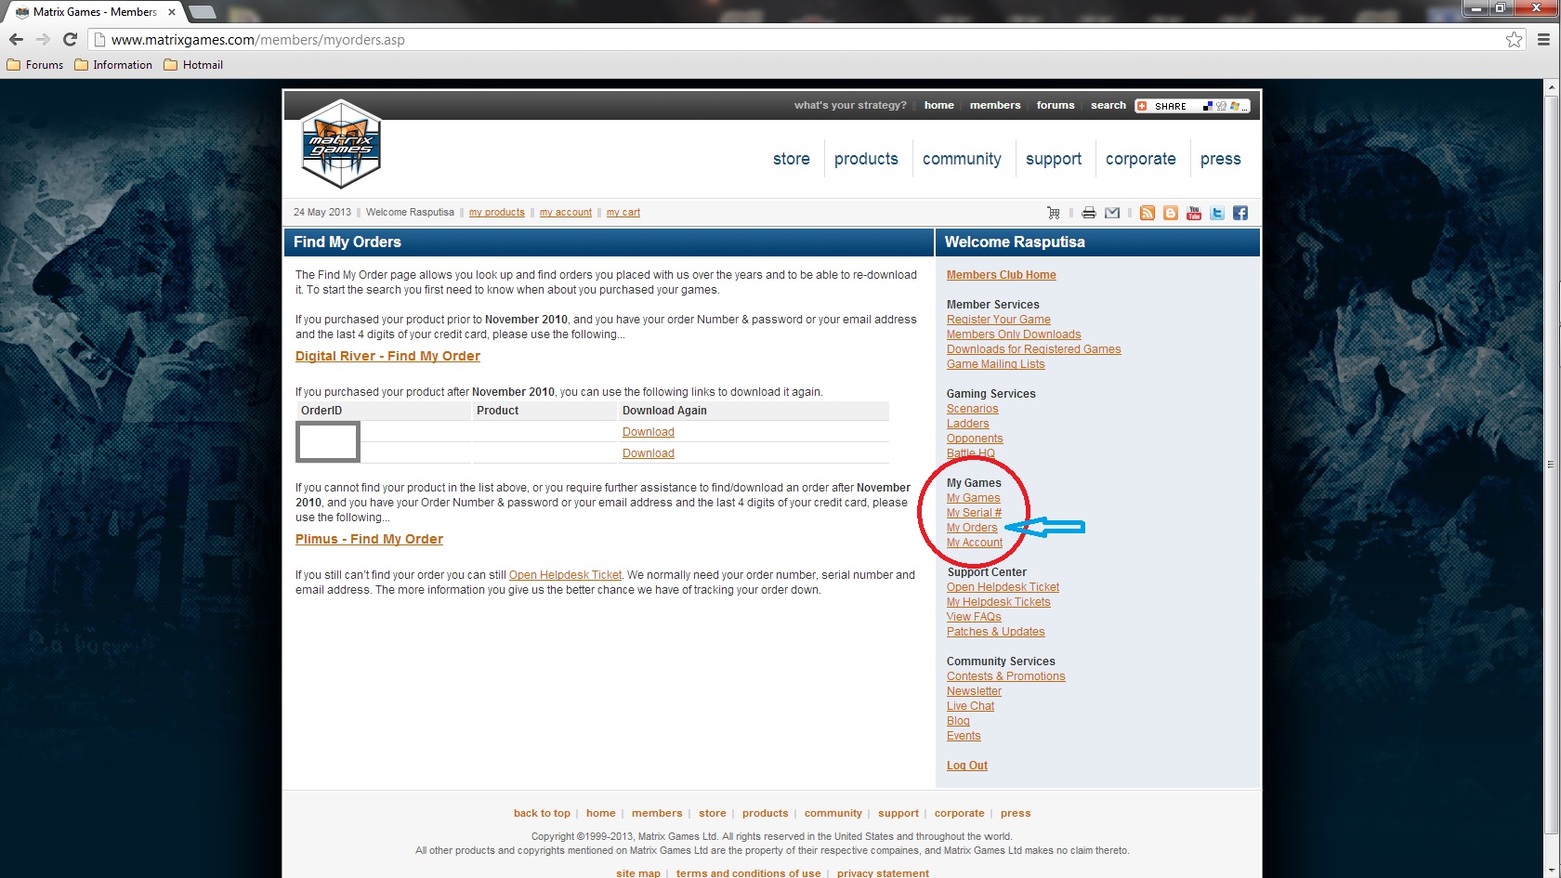
Task: Open Patches & Updates
Action: (996, 632)
